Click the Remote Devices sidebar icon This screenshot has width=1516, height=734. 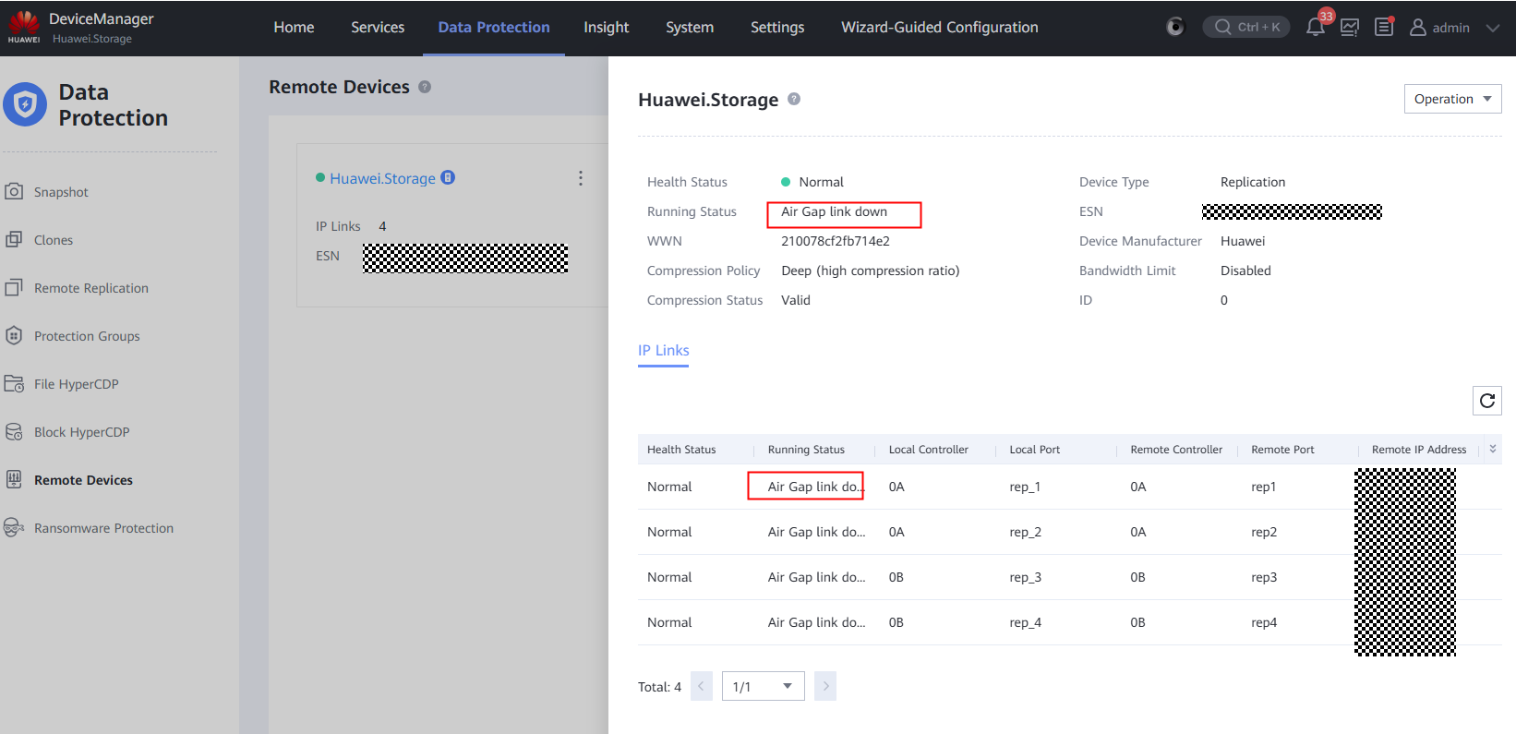click(14, 479)
